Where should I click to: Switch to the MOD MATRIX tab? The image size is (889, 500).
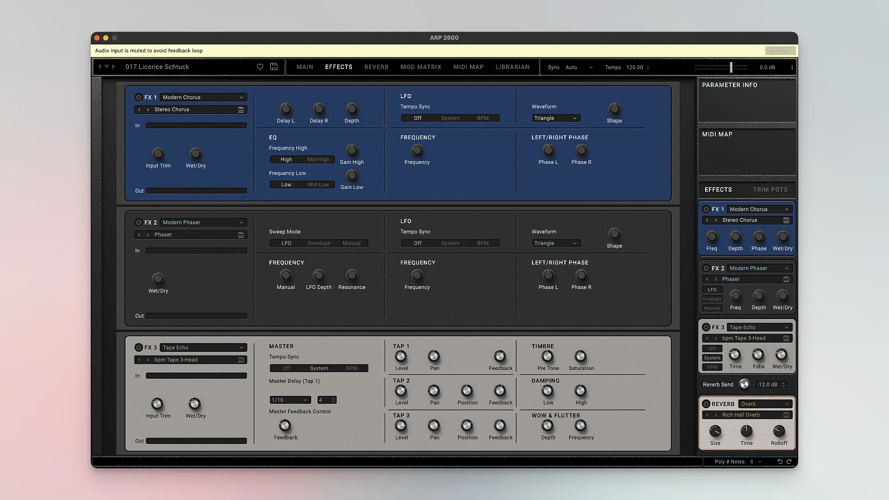420,67
